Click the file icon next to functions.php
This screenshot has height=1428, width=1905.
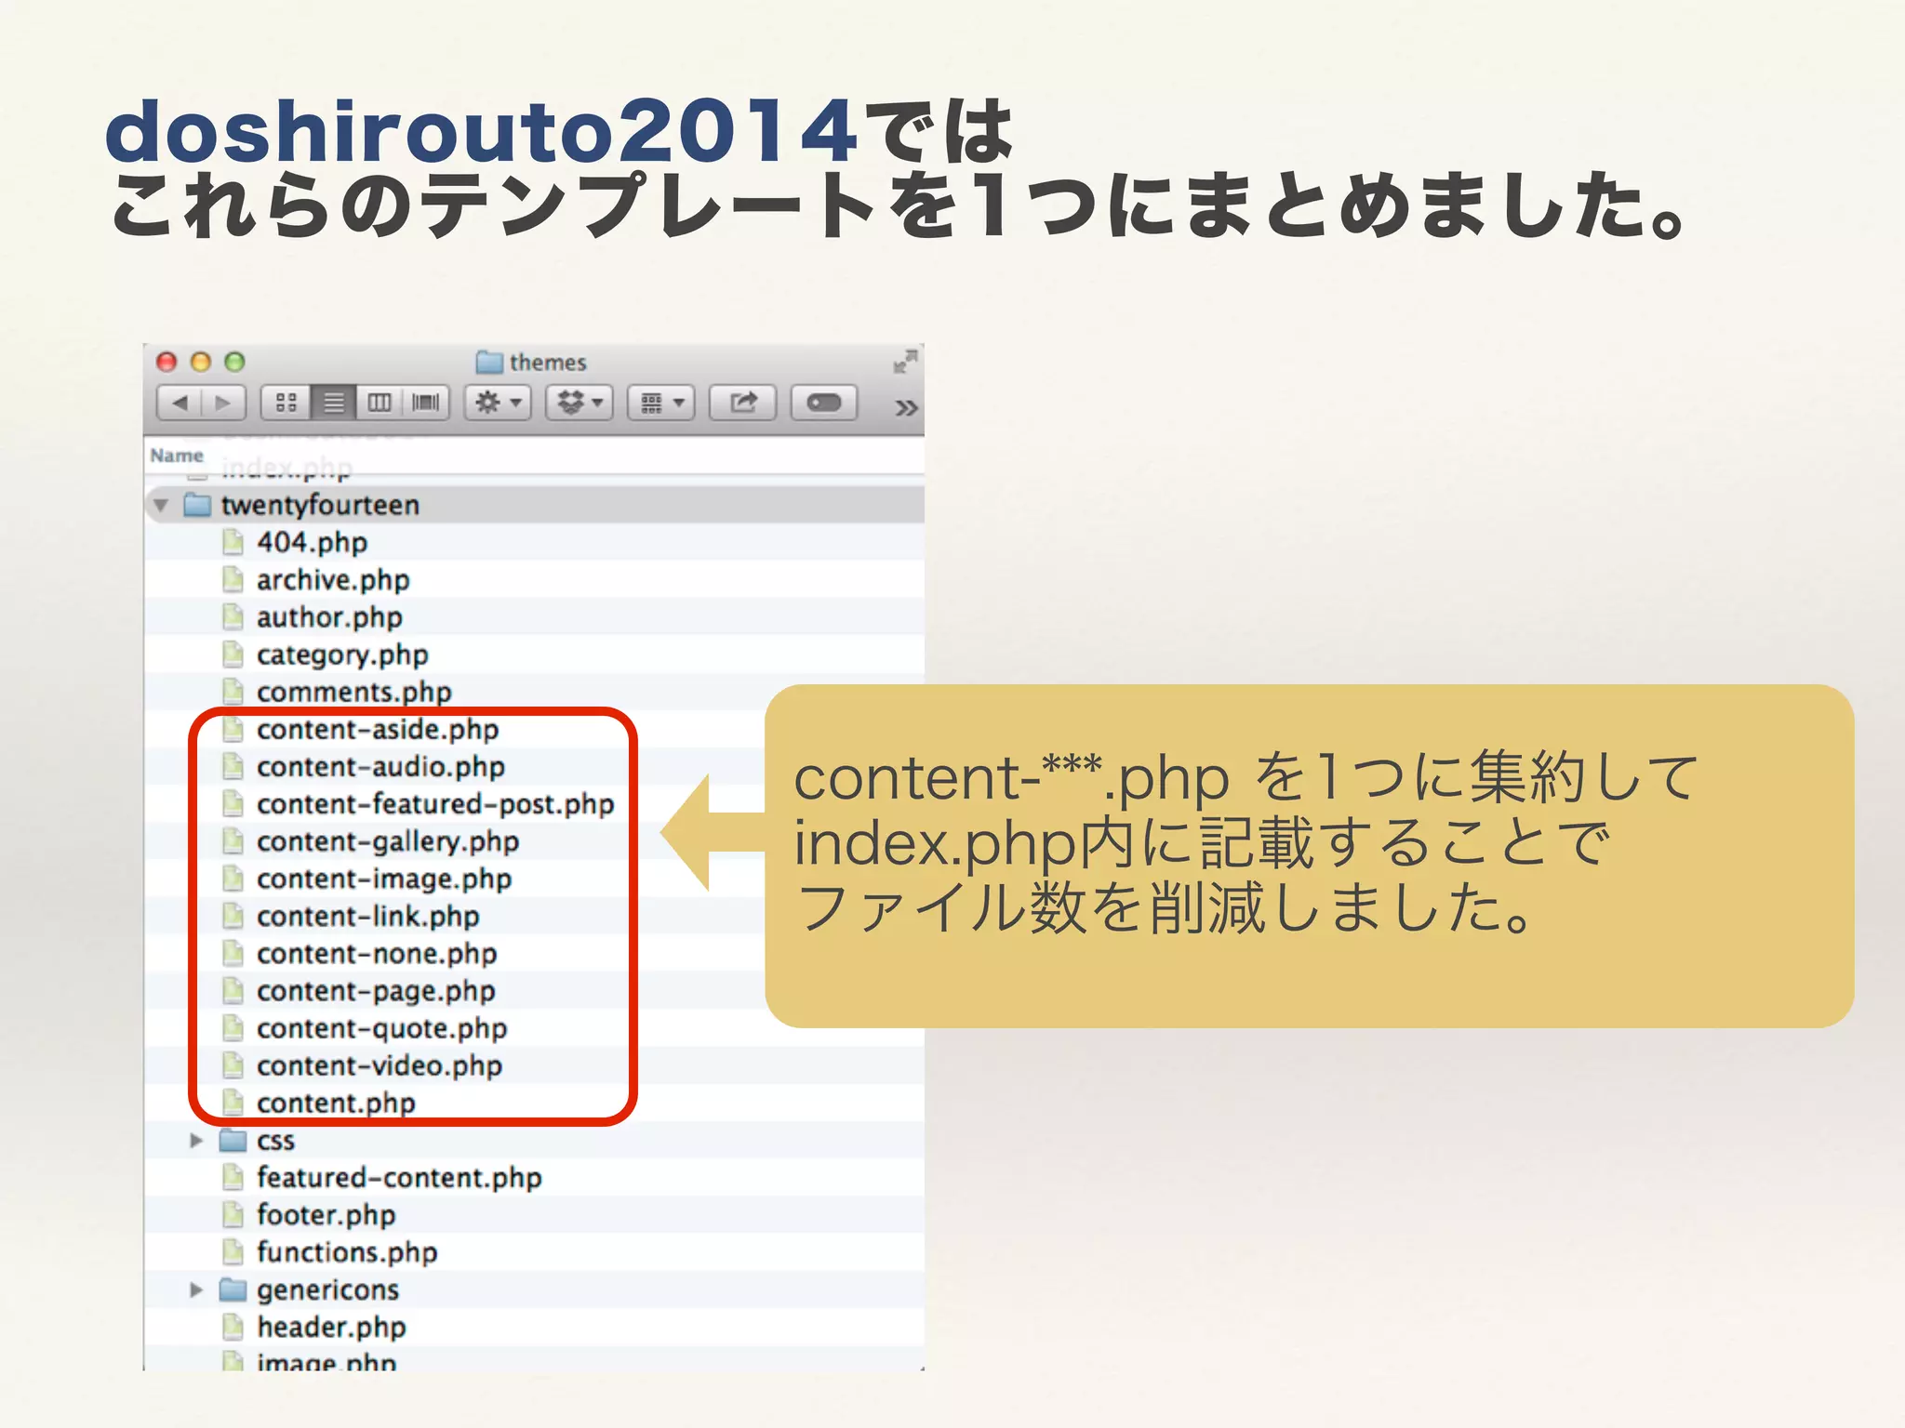(x=233, y=1252)
